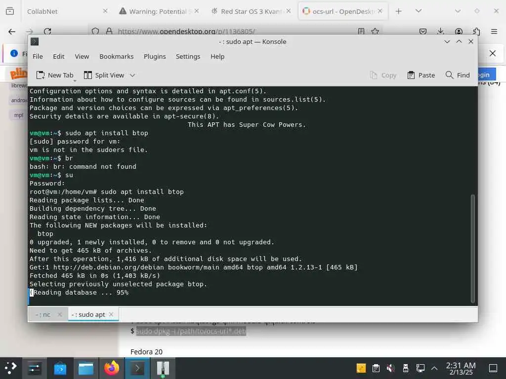Screen dimensions: 506x379
Task: Click the 'Fedora 20' text on the page
Action: tap(146, 351)
